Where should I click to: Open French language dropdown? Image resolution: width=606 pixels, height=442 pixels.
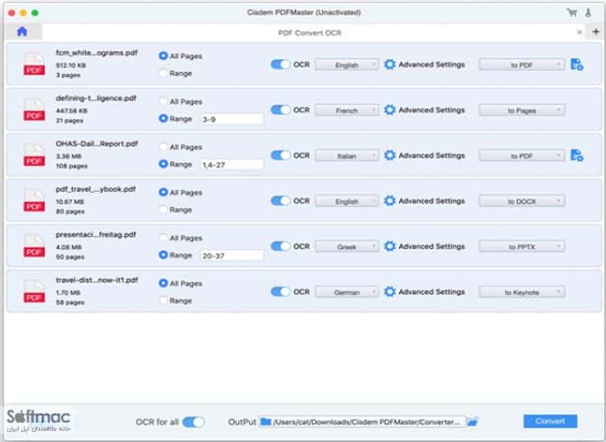(347, 110)
